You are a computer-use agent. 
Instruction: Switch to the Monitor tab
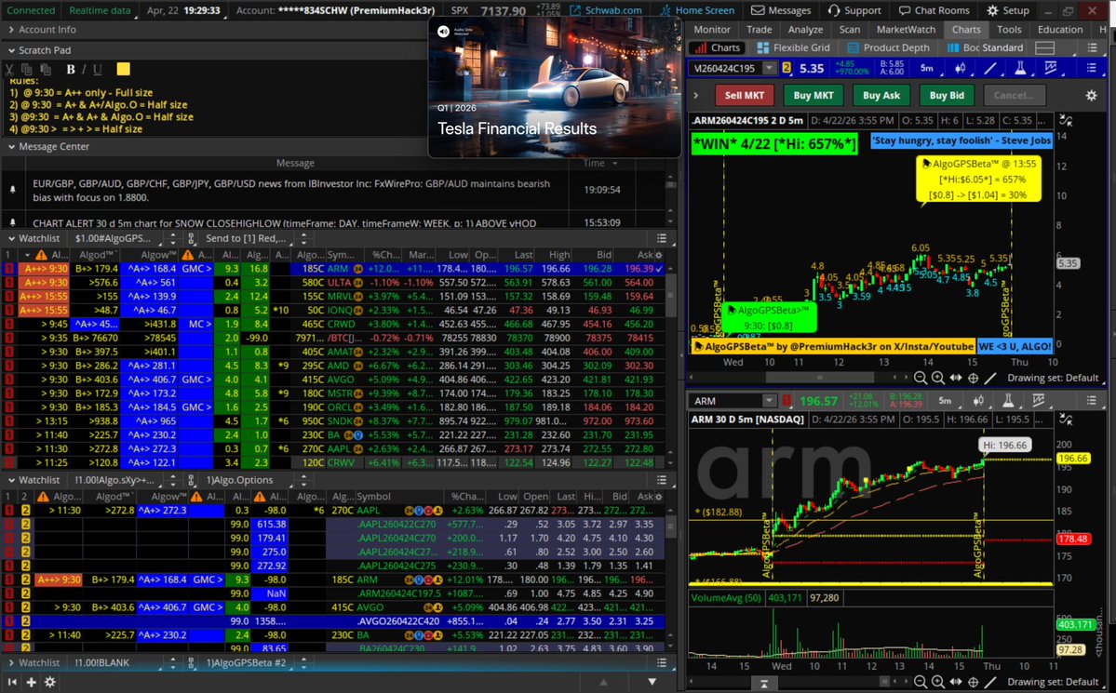click(712, 29)
